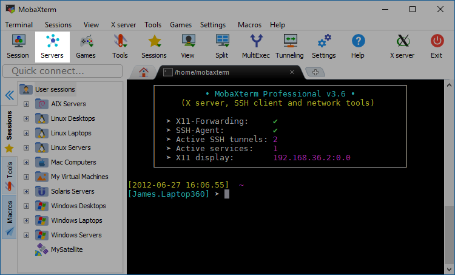Click the X server toolbar icon
The height and width of the screenshot is (275, 455).
click(402, 46)
